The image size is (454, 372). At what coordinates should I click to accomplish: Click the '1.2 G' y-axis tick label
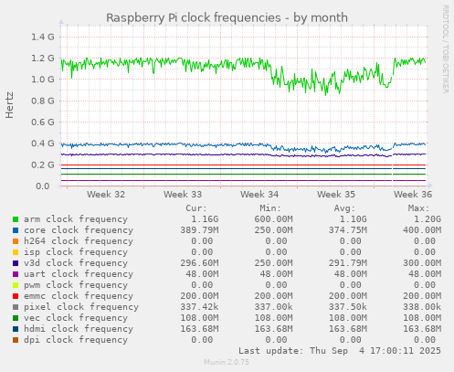43,58
